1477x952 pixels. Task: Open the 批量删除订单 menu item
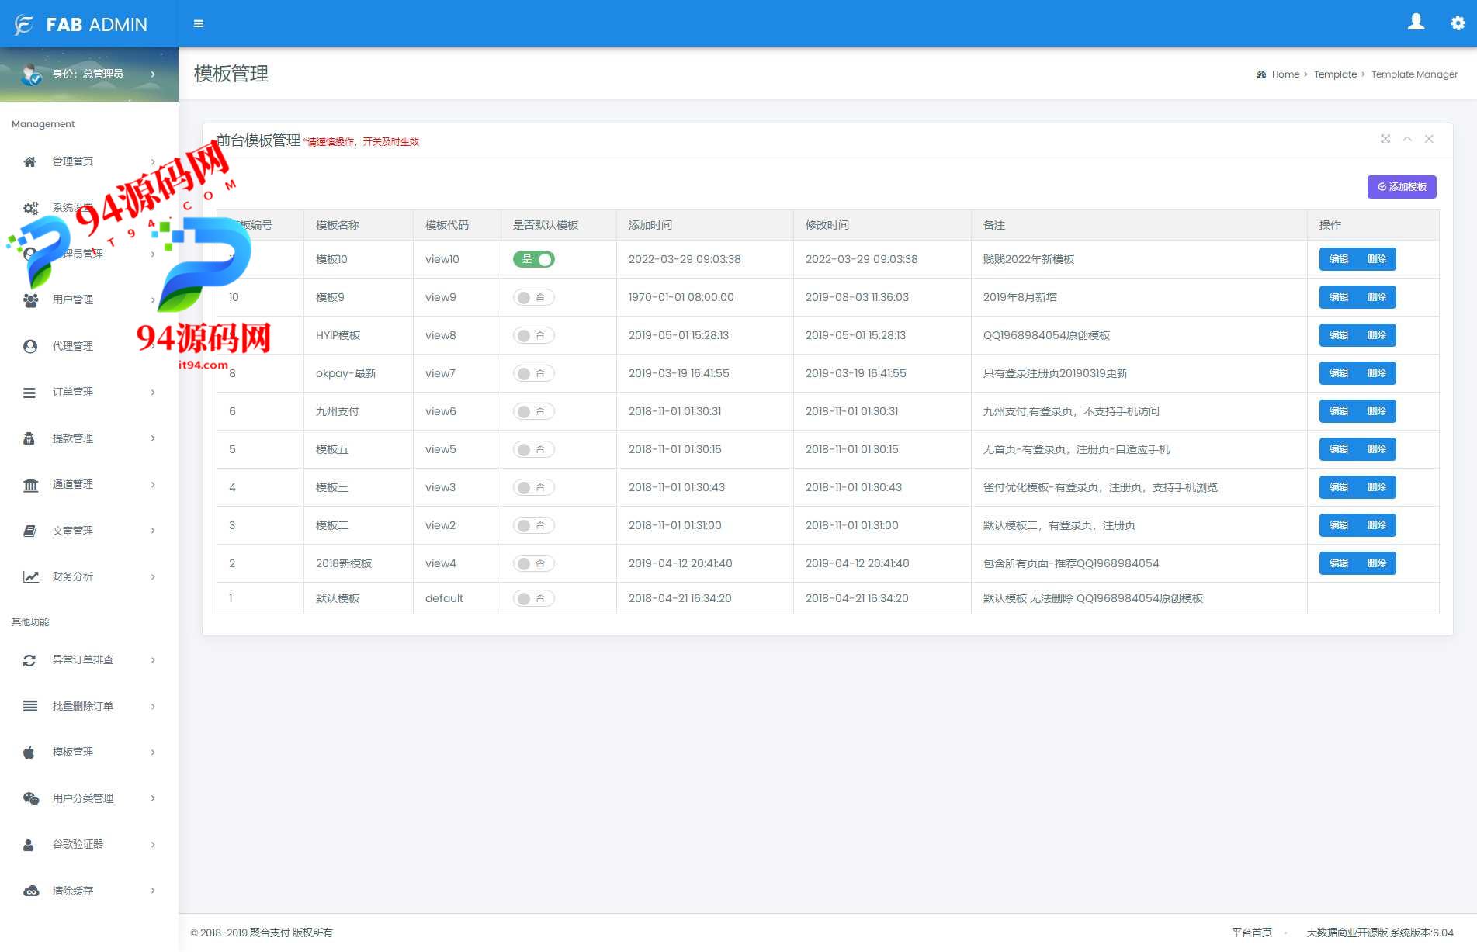89,706
